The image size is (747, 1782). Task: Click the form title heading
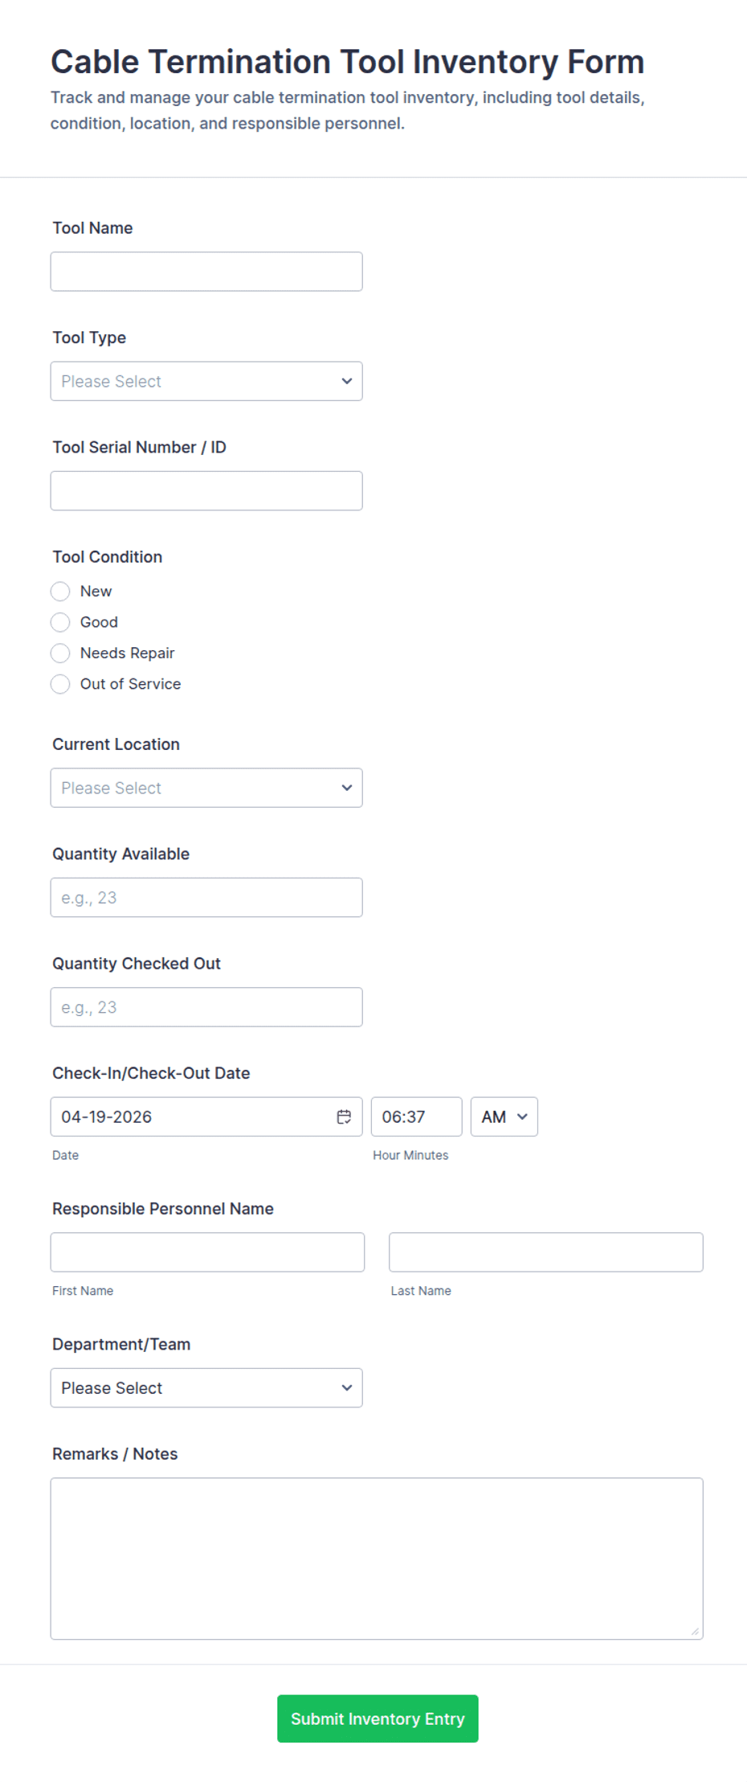point(347,61)
